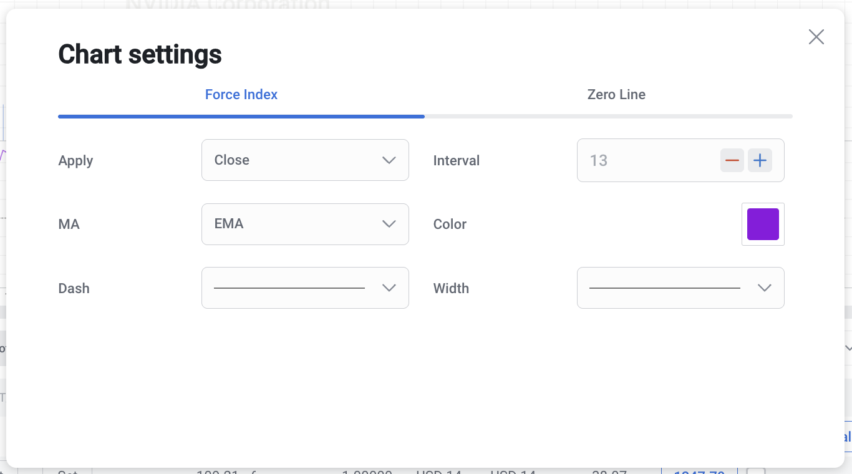The image size is (852, 474).
Task: Click the 'Chart settings' heading
Action: tap(140, 54)
